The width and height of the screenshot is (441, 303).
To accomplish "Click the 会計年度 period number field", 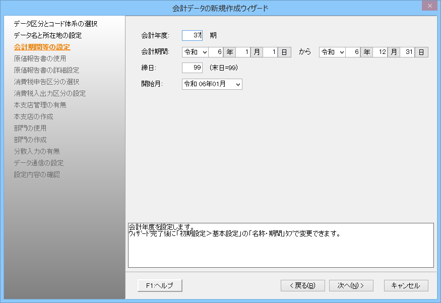I will [x=192, y=35].
